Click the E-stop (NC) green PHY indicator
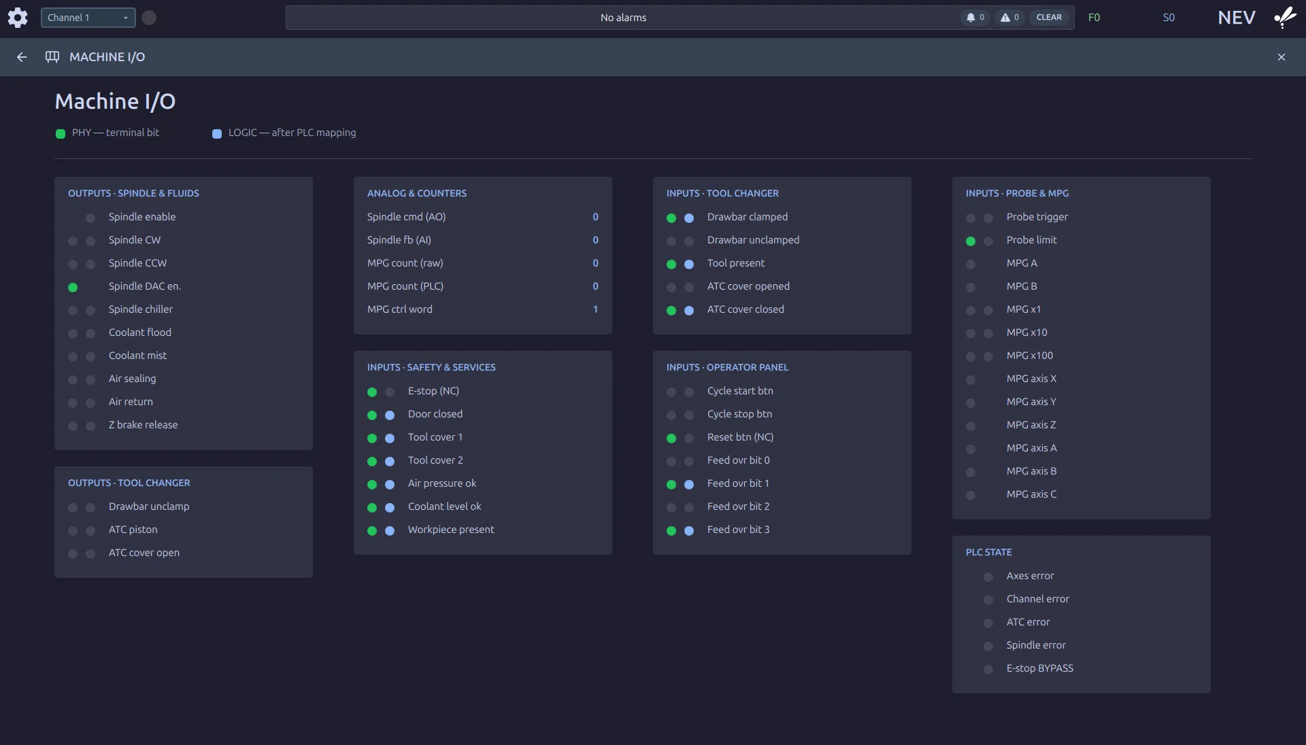The width and height of the screenshot is (1306, 745). point(372,392)
